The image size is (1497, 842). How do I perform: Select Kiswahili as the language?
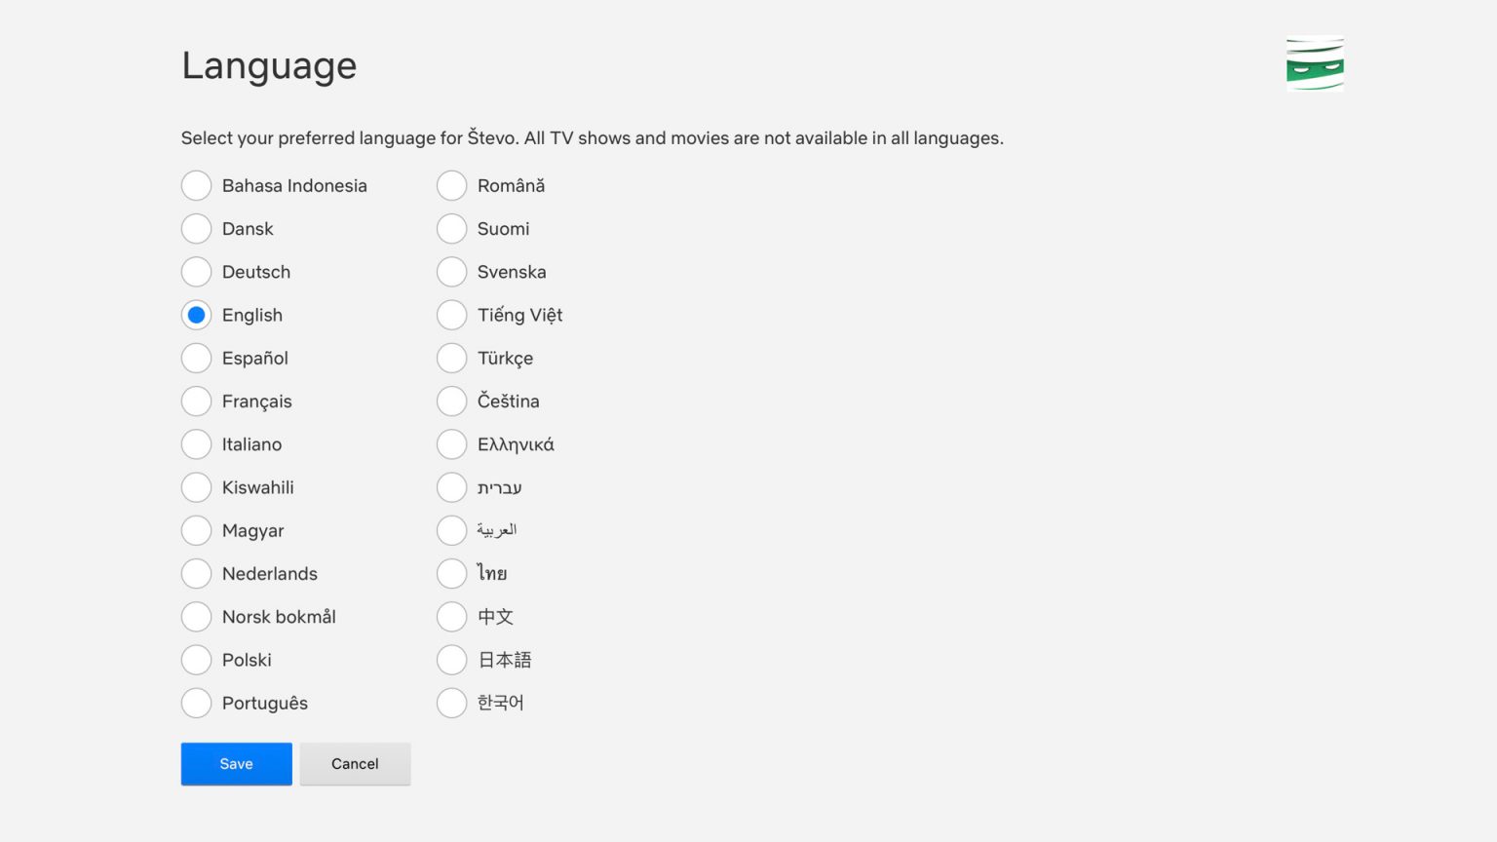pos(196,487)
